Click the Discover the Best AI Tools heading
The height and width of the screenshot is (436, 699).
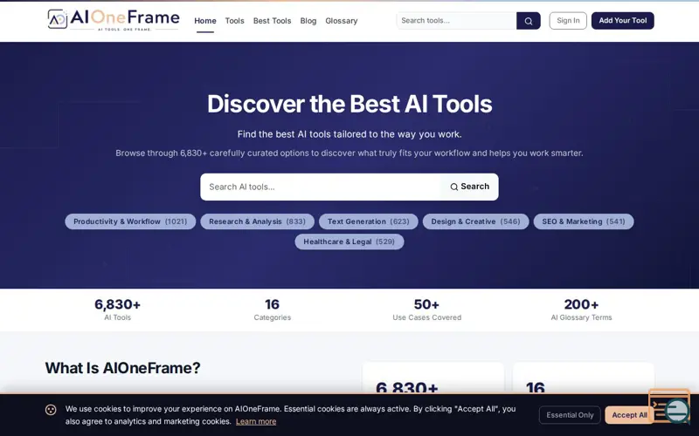pos(349,104)
